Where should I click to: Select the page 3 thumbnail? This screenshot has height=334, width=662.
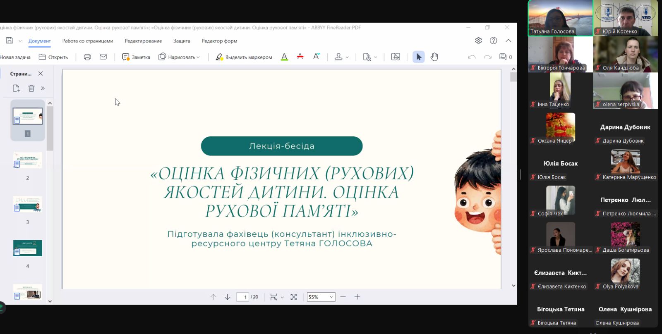click(28, 205)
